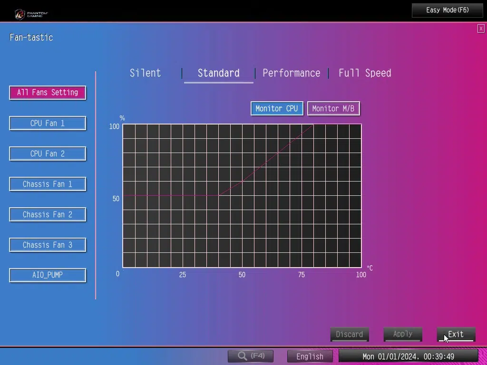Open the AIO_PUMP fan settings
The height and width of the screenshot is (365, 487).
click(48, 275)
